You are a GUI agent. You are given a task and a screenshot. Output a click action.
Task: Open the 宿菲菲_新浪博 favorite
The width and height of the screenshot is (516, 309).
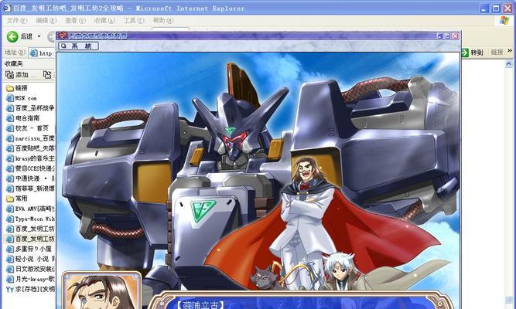pyautogui.click(x=30, y=188)
